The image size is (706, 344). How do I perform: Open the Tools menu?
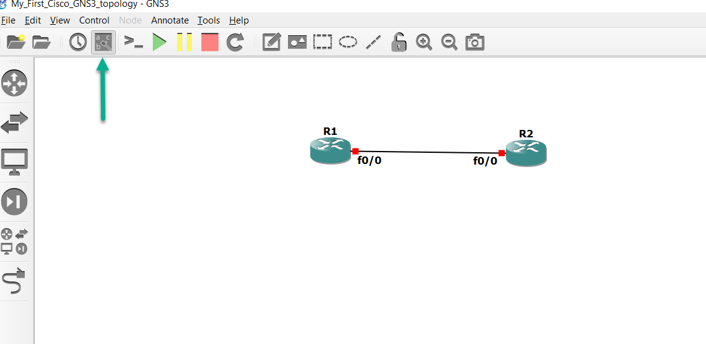coord(209,20)
